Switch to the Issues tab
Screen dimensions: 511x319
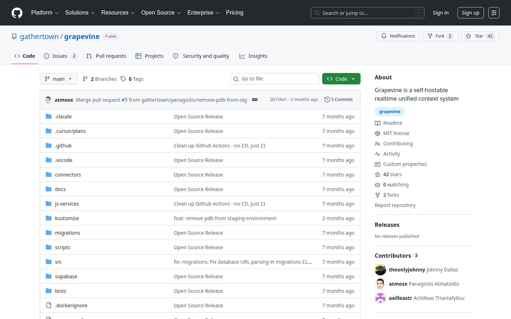pyautogui.click(x=60, y=56)
